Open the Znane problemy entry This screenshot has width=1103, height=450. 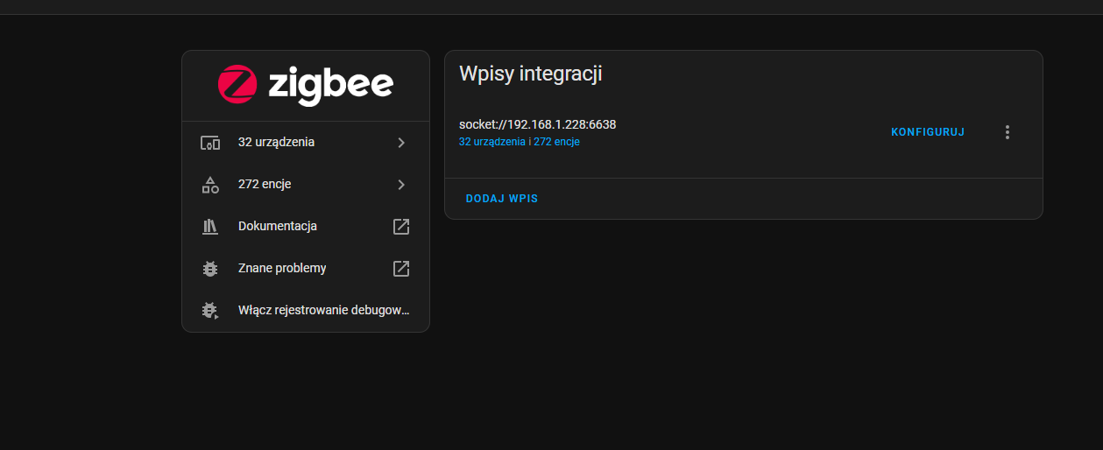pyautogui.click(x=306, y=269)
